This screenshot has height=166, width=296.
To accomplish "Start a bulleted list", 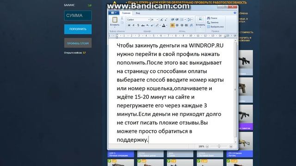I will coord(182,19).
